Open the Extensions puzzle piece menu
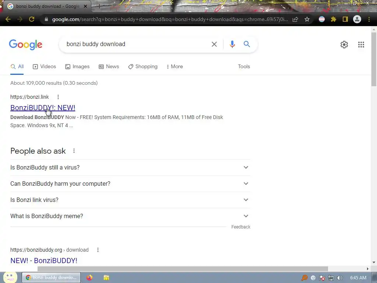 334,19
